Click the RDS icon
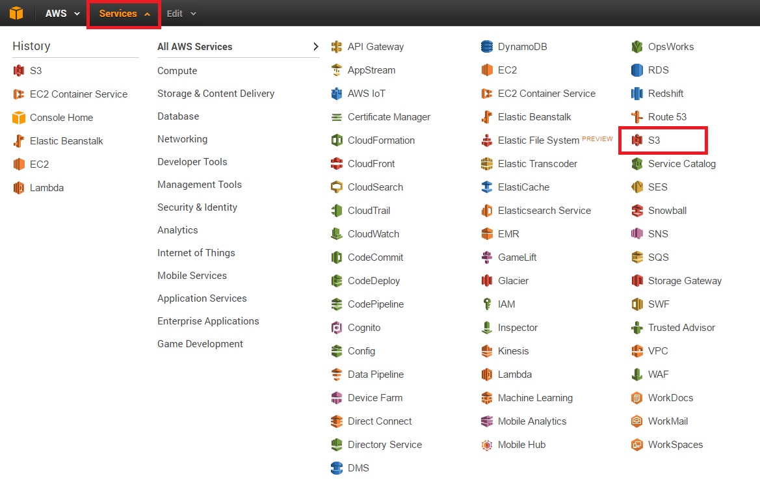Viewport: 760px width, 487px height. [x=637, y=70]
